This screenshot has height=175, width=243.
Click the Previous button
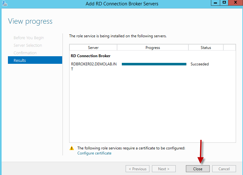(x=137, y=169)
